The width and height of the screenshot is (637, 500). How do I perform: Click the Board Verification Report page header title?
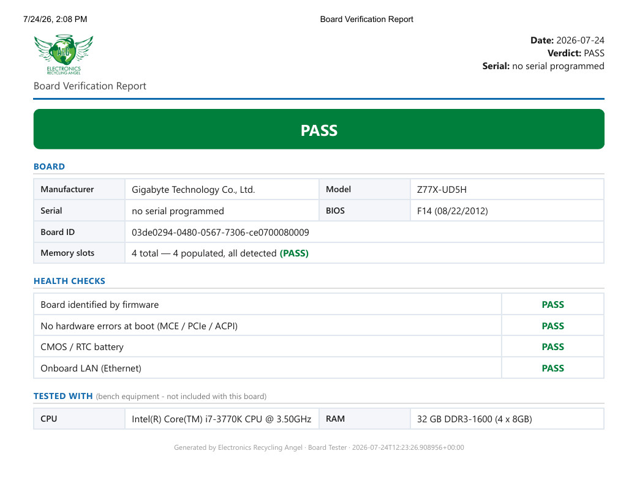(366, 19)
